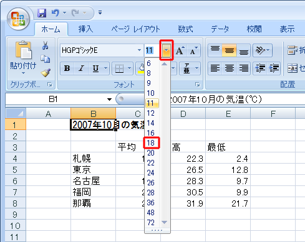
Task: Click the Paste clipboard icon
Action: (23, 50)
